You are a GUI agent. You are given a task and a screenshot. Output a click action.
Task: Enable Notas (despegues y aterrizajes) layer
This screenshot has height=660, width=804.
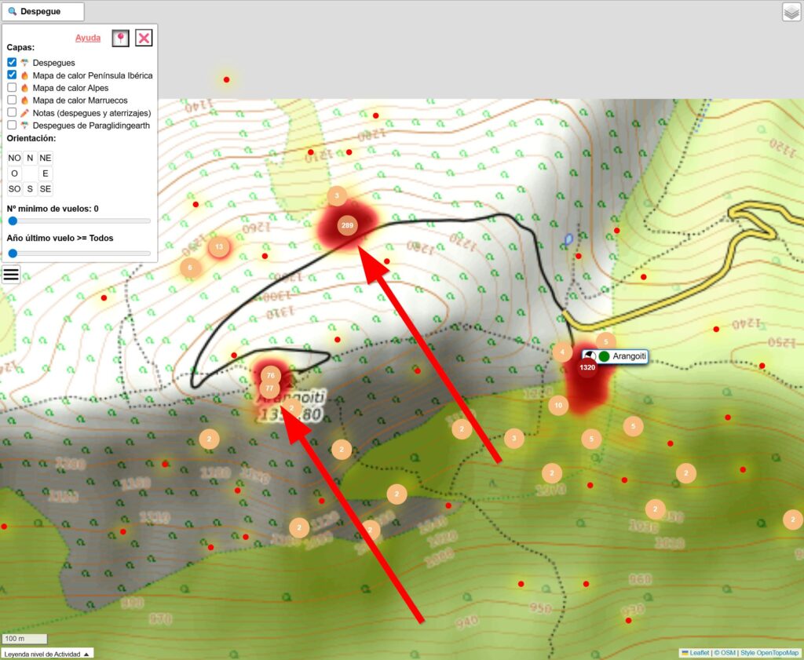[x=12, y=113]
